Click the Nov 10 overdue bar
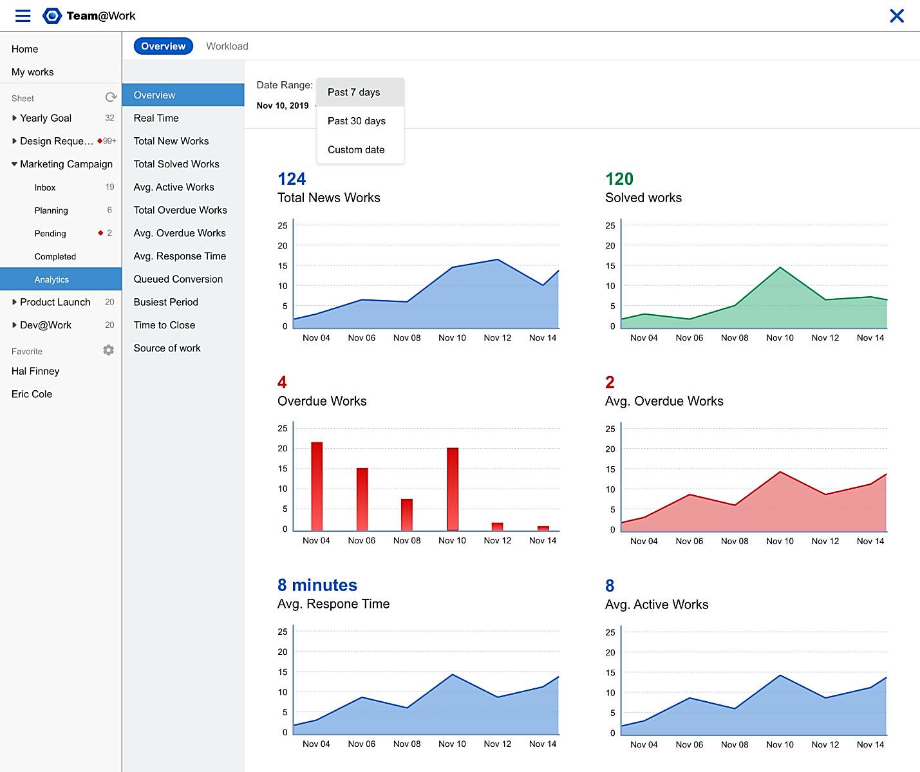The image size is (920, 772). pyautogui.click(x=453, y=489)
